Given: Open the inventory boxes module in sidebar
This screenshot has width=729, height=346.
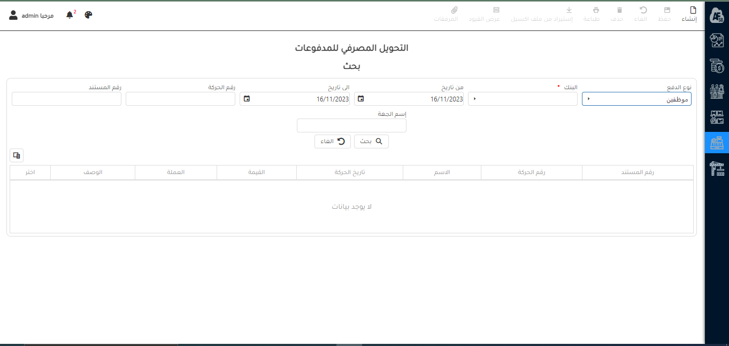Looking at the screenshot, I should click(x=717, y=117).
